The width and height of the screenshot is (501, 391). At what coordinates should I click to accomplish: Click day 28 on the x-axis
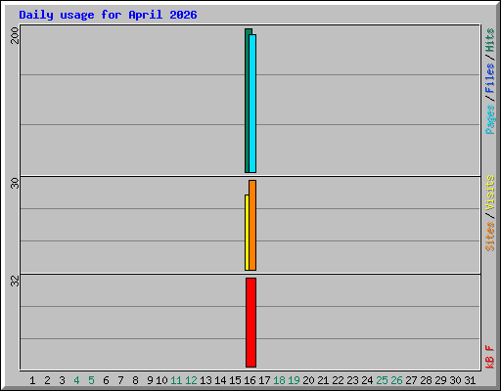tap(426, 380)
